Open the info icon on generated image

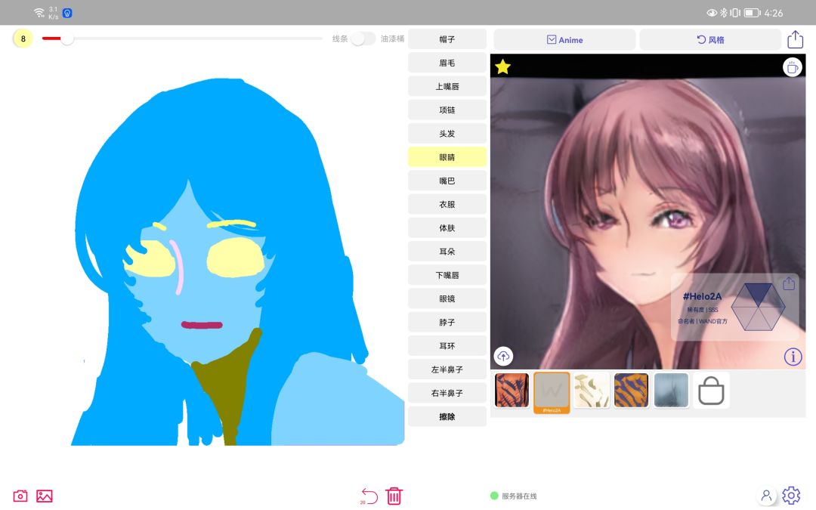pos(793,357)
